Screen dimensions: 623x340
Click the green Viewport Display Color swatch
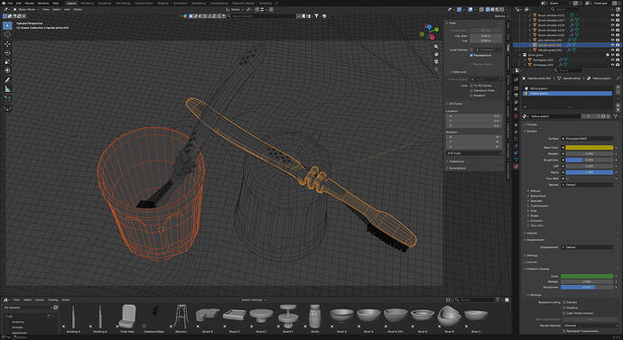(587, 276)
